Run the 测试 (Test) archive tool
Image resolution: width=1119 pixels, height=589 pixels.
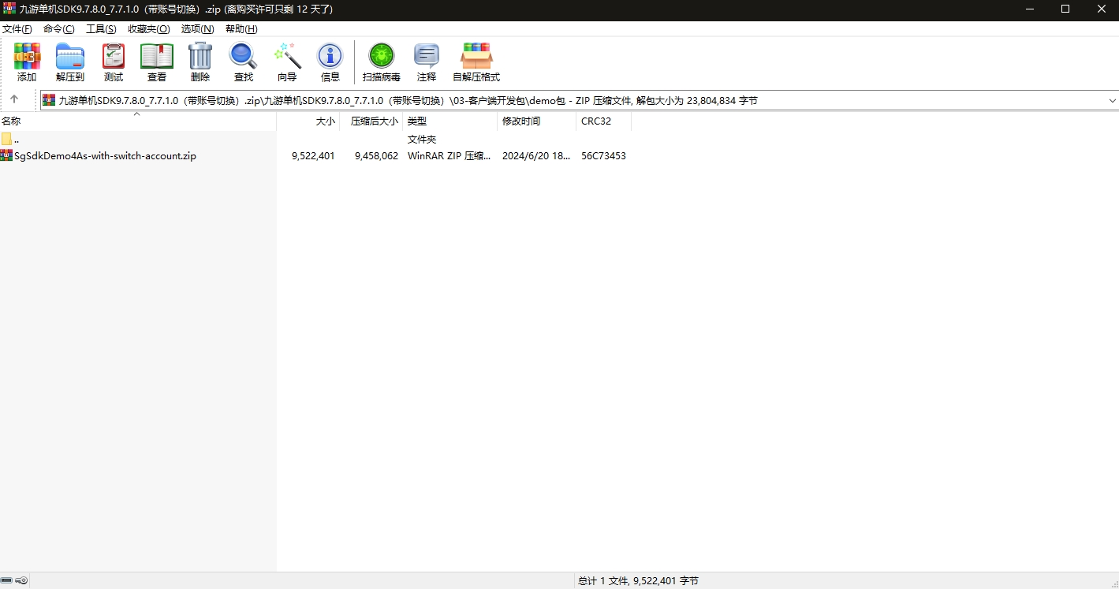(x=114, y=62)
